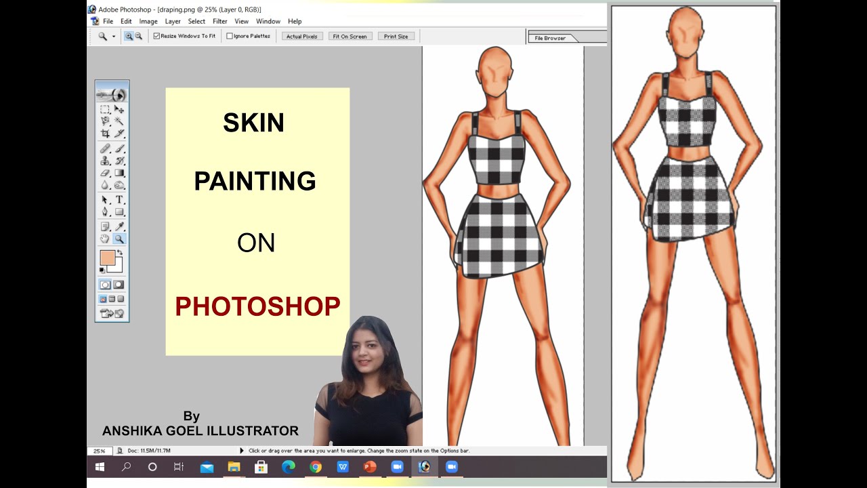Open Microsoft Edge from taskbar

(288, 467)
